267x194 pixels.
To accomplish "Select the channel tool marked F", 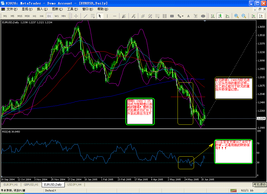I will click(x=150, y=16).
